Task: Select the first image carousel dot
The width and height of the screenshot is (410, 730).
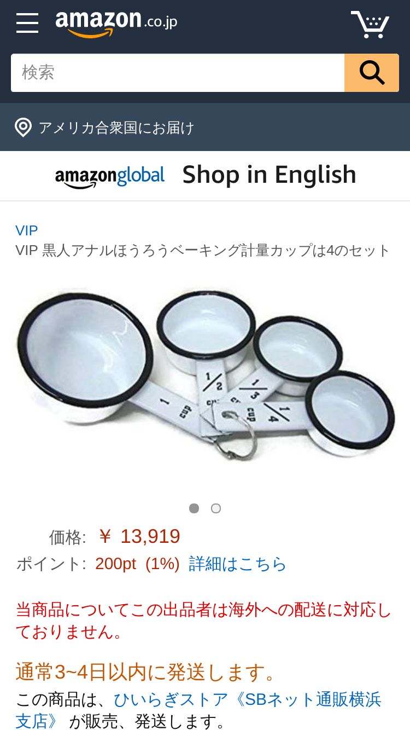Action: click(194, 508)
